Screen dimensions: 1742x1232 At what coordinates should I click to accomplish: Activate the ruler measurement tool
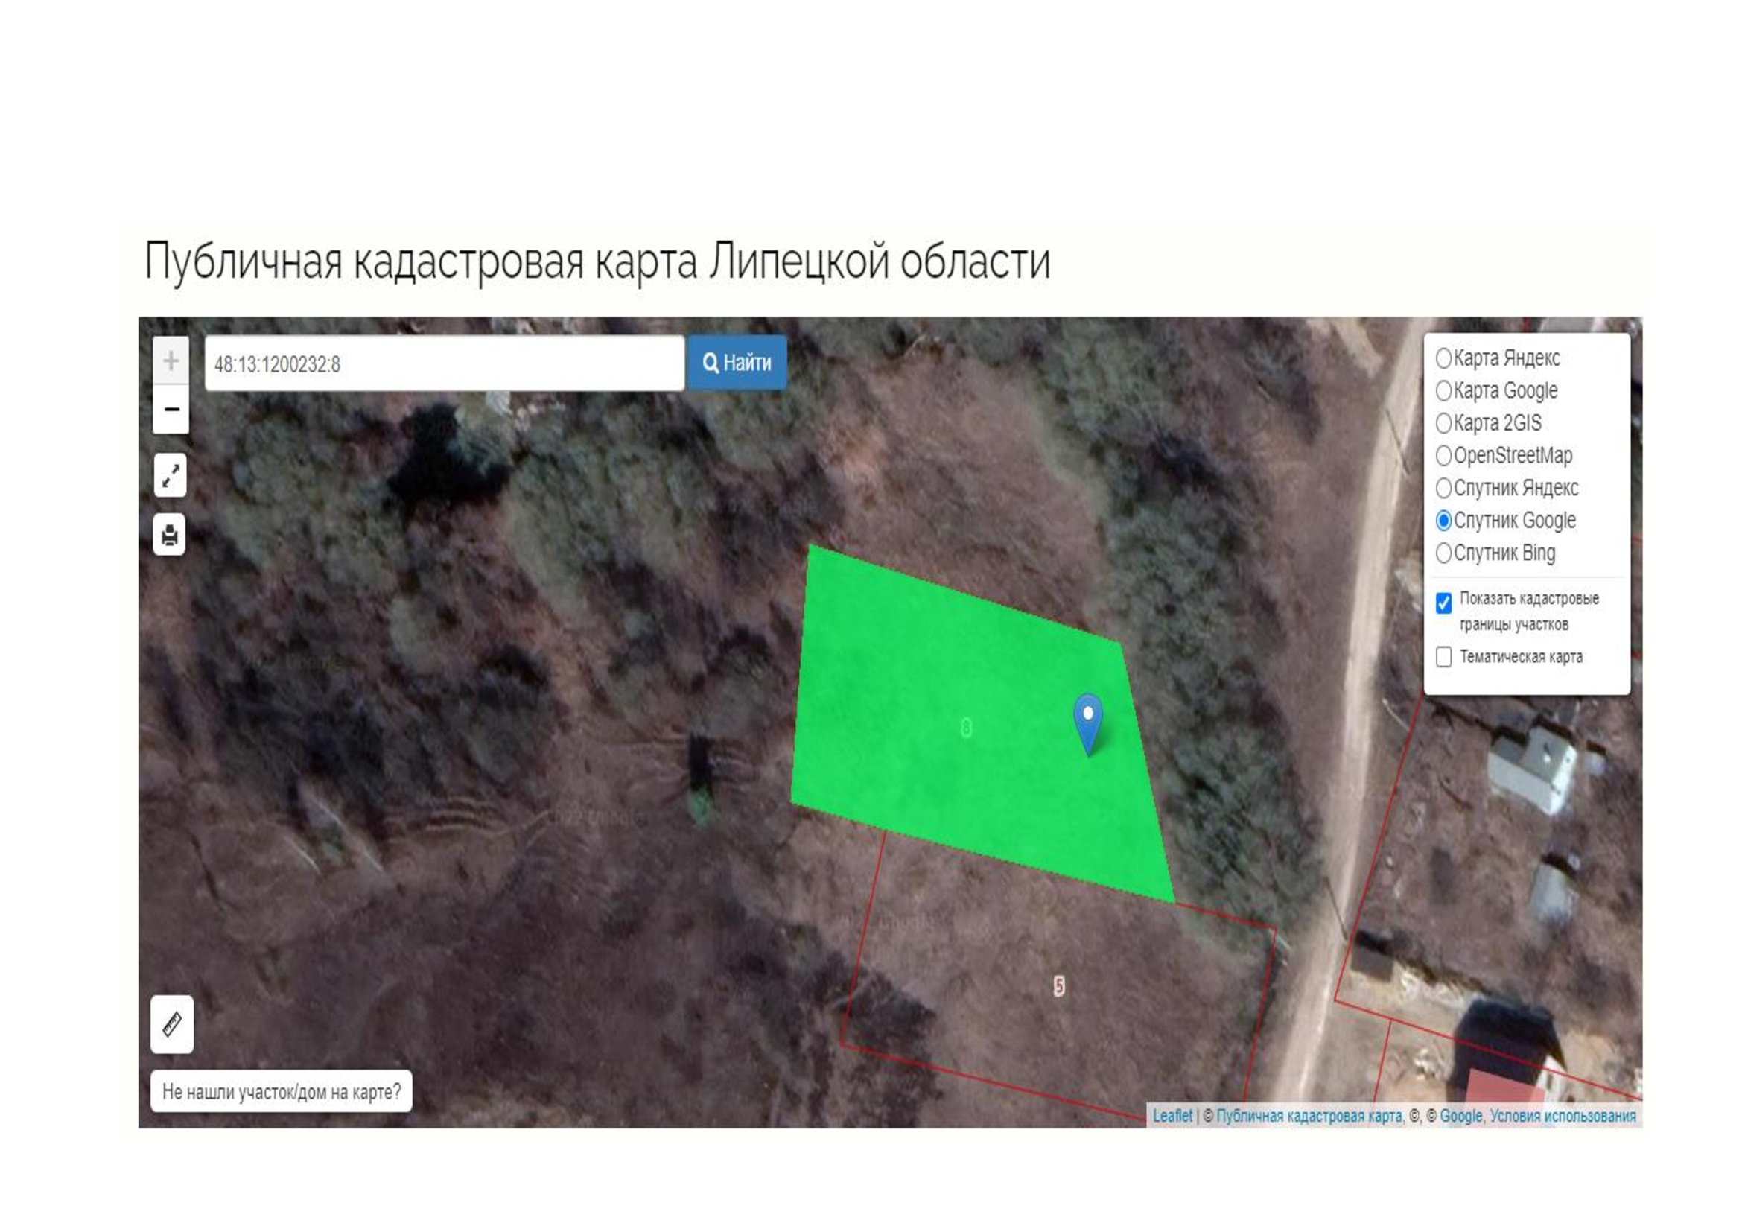tap(172, 1024)
